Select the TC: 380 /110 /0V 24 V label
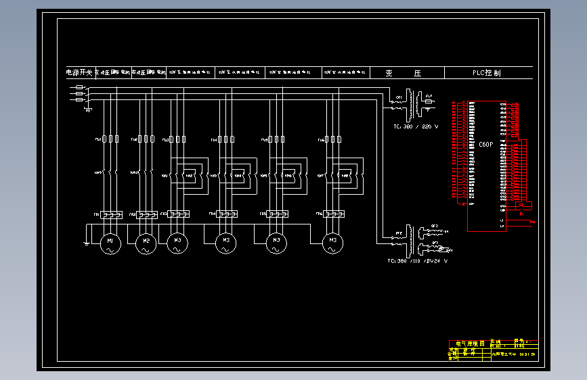This screenshot has width=587, height=380. click(x=418, y=261)
